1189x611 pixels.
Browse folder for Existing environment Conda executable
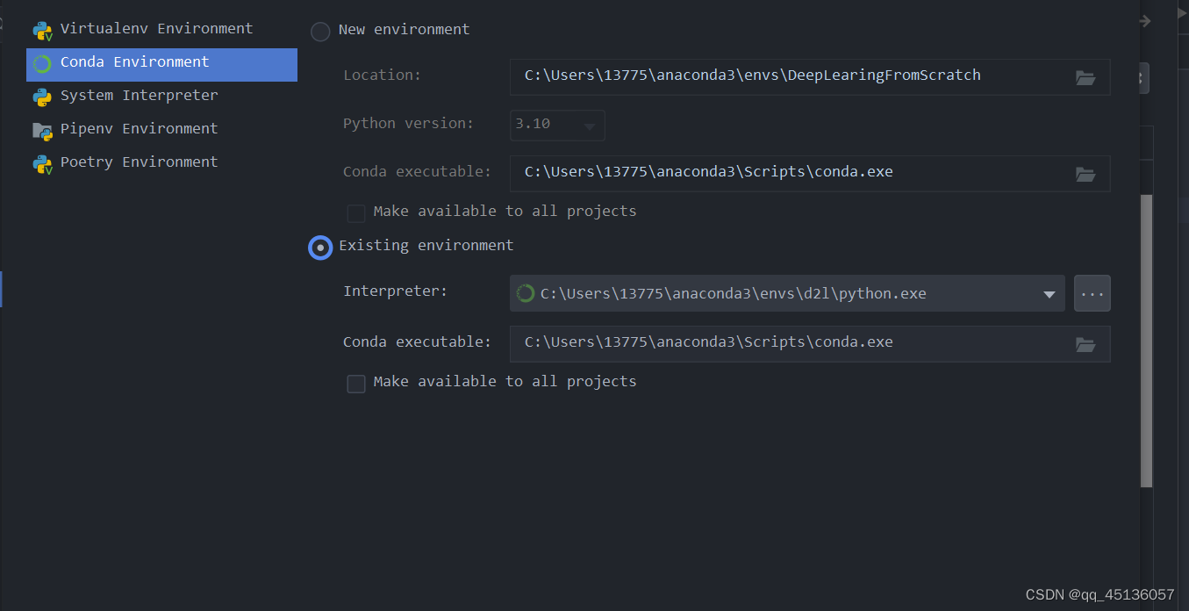[x=1085, y=344]
